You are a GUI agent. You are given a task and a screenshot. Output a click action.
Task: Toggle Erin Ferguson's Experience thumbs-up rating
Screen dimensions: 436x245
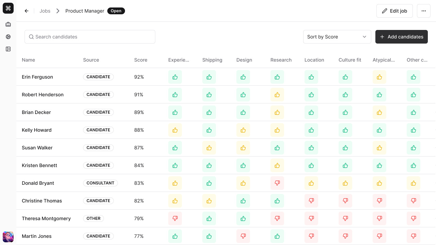tap(175, 77)
